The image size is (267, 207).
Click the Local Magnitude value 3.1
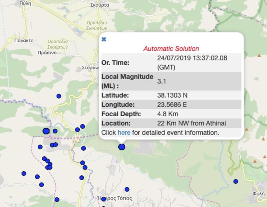pos(162,81)
